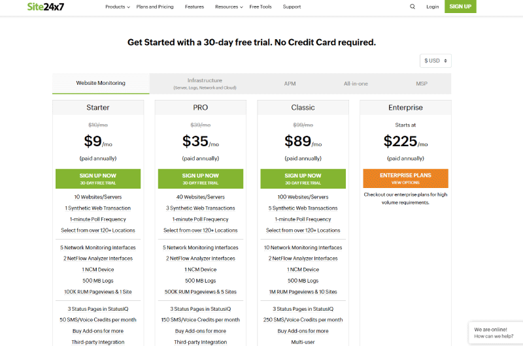
Task: Click '1 NCM Device' in Starter
Action: 98,270
